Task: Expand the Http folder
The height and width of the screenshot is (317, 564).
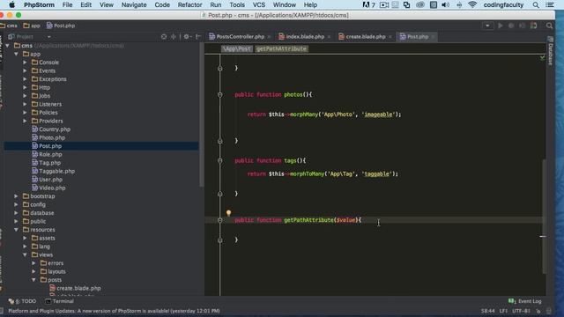Action: 25,87
